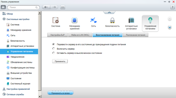This screenshot has height=98, width=176.
Task: Minimize the Панель управления window
Action: click(165, 2)
